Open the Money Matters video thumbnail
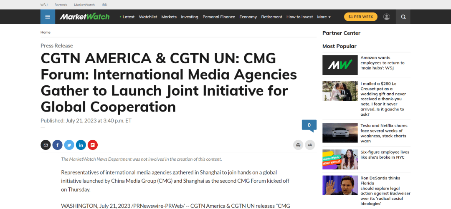The height and width of the screenshot is (209, 451). tap(340, 159)
